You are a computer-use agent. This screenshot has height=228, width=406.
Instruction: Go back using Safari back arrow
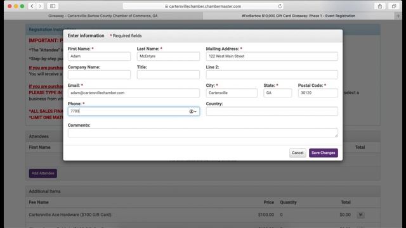(32, 6)
